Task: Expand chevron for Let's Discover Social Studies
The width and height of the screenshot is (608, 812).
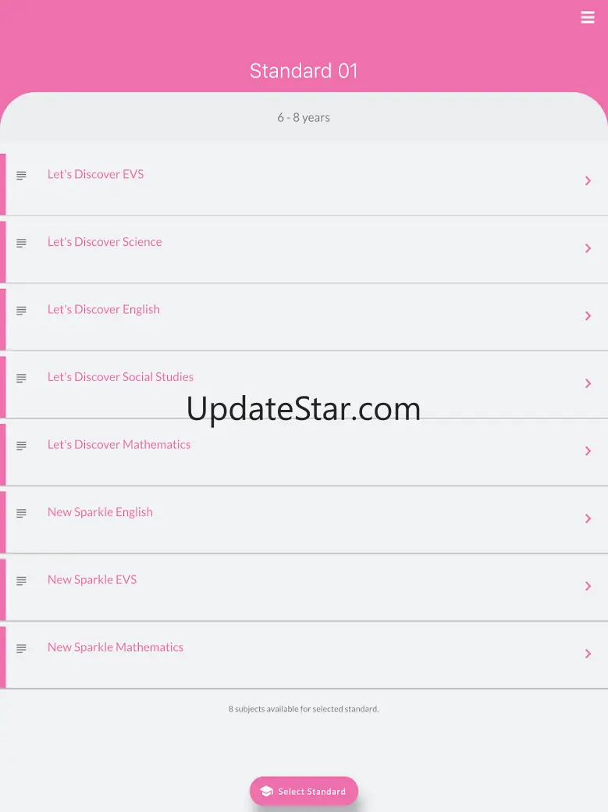Action: pos(588,383)
